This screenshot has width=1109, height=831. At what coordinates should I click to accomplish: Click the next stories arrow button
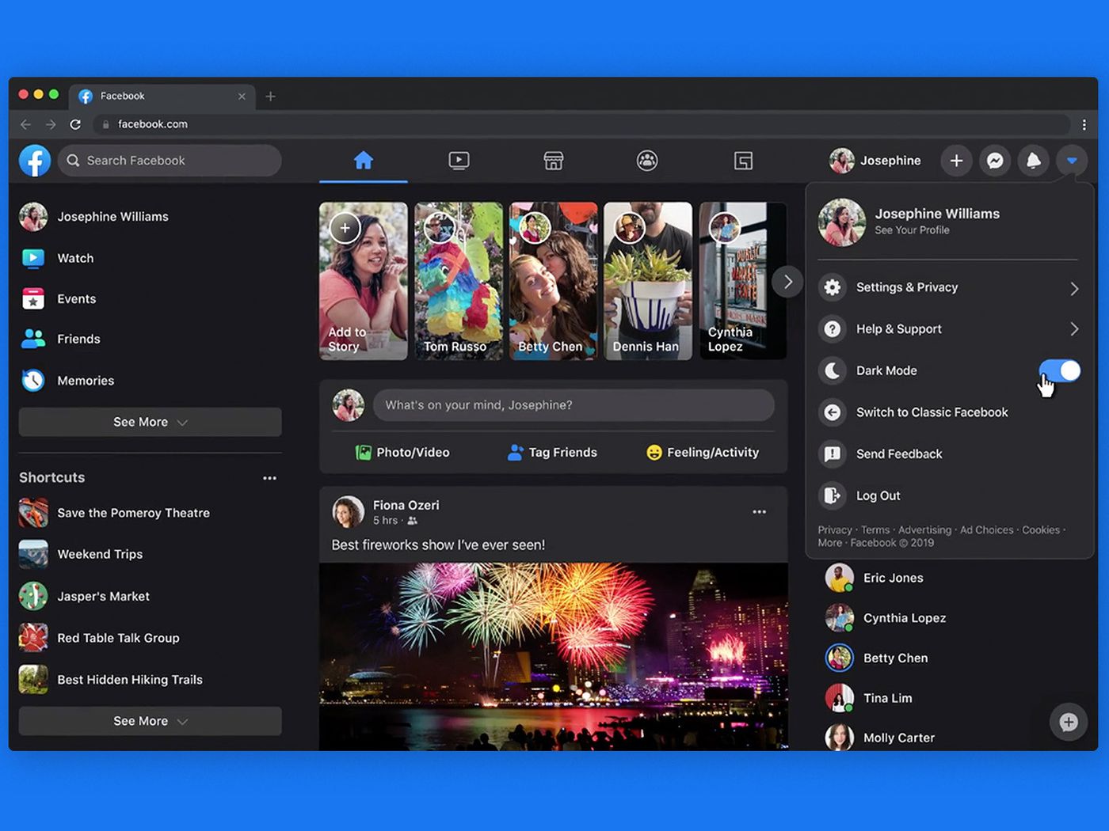787,282
